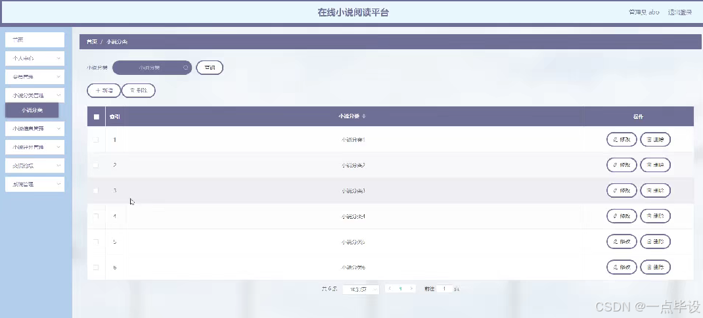
Task: Click the 在线小说阅读平台 title
Action: (x=353, y=12)
